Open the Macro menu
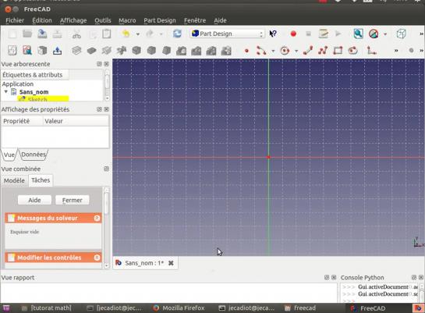Screen dimensions: 425x313 pos(127,20)
